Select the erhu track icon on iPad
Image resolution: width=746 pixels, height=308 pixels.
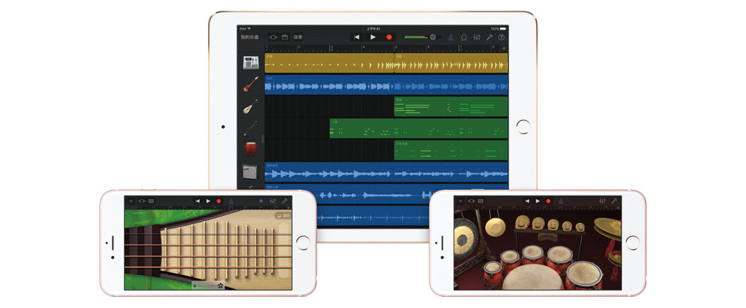251,128
